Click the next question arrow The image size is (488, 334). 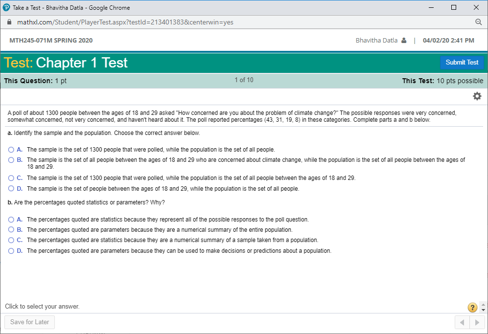pos(477,322)
